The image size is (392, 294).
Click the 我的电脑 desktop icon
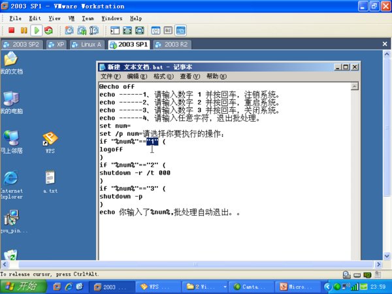(x=11, y=102)
